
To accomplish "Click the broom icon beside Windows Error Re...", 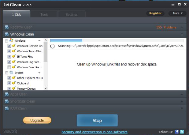I will click(14, 67).
